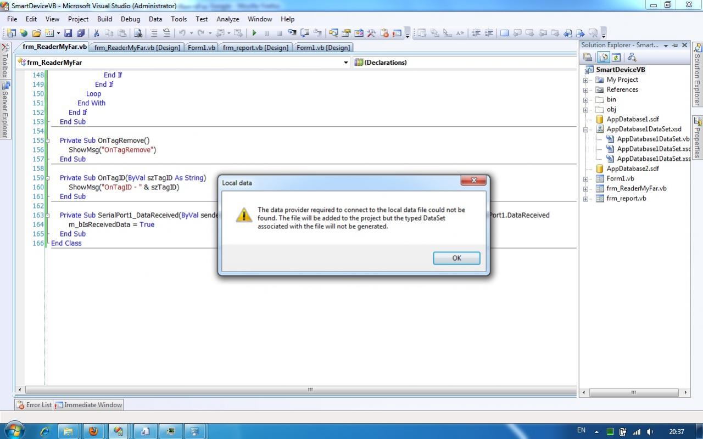
Task: Switch to the Form1.vb code tab
Action: (201, 48)
